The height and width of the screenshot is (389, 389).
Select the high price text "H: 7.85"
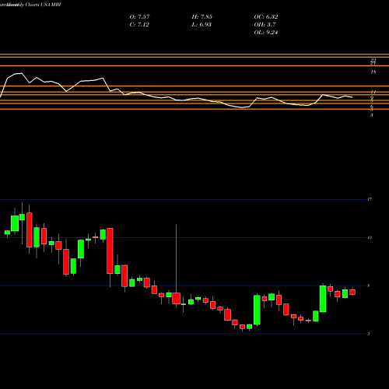(x=202, y=16)
